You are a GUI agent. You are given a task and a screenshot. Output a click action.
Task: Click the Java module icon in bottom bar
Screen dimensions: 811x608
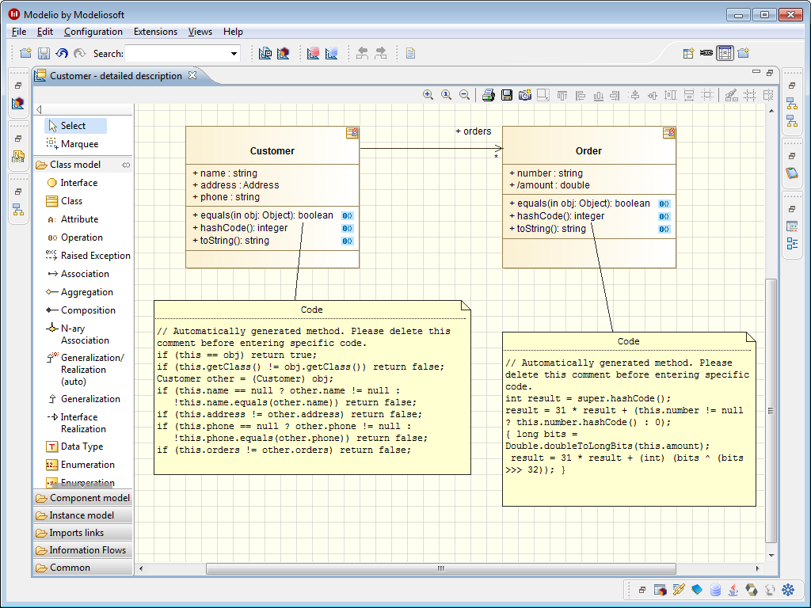[x=733, y=589]
